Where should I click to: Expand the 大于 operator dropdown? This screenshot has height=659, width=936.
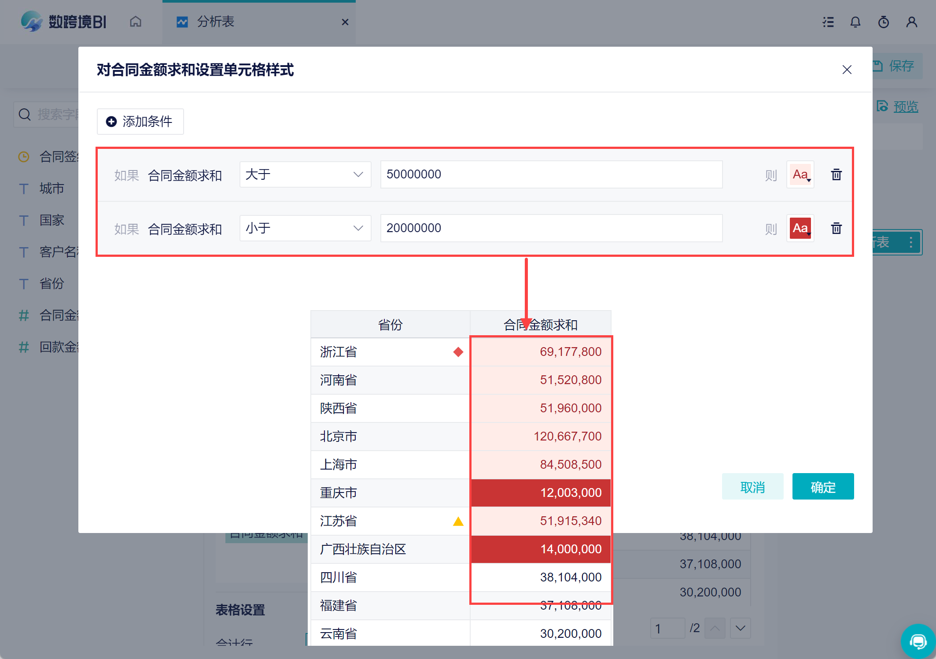(305, 174)
